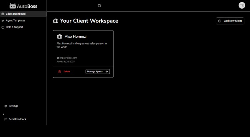Open Help & Support page
The image size is (250, 137).
click(14, 27)
